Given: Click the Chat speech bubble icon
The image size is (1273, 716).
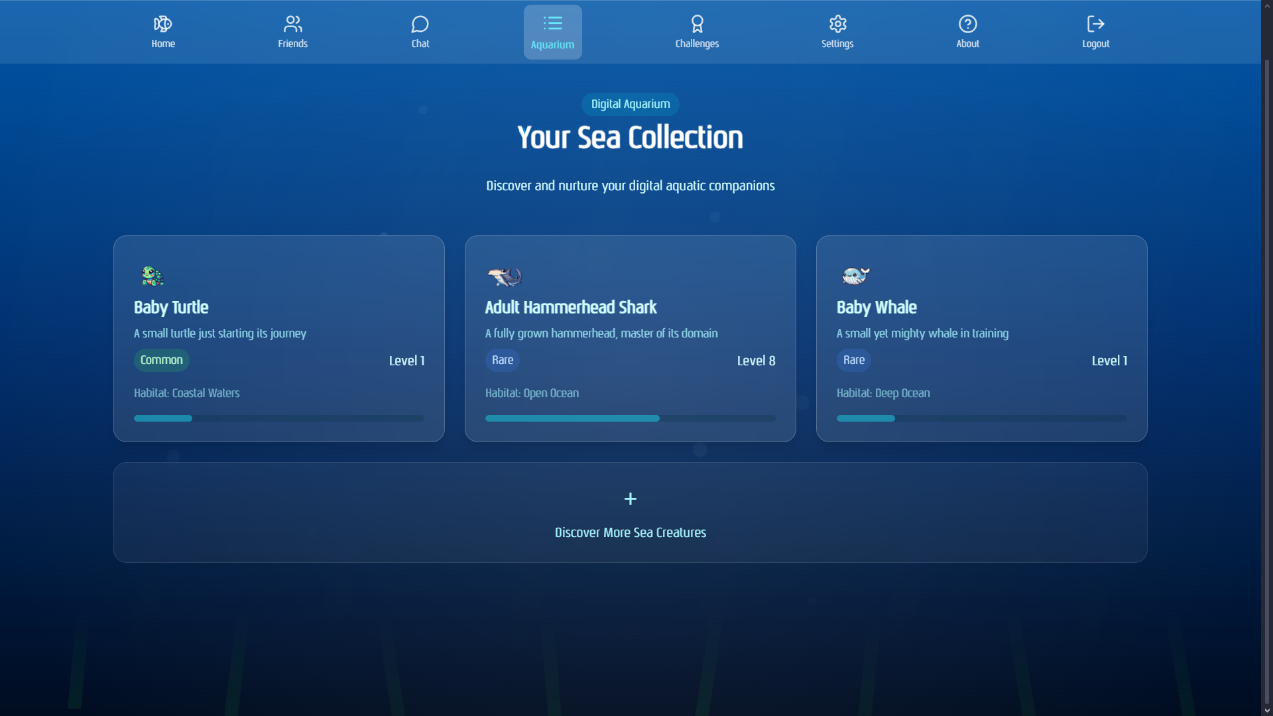Looking at the screenshot, I should (420, 25).
